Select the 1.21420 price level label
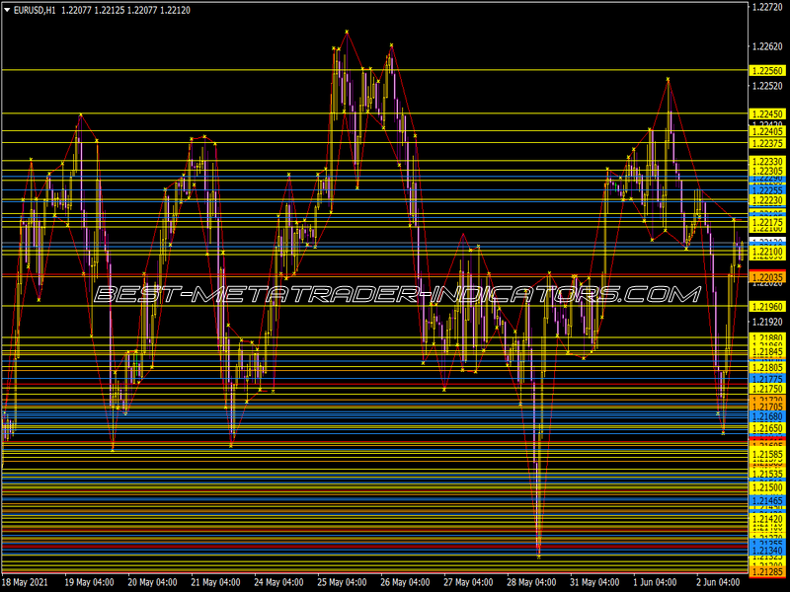 (767, 519)
